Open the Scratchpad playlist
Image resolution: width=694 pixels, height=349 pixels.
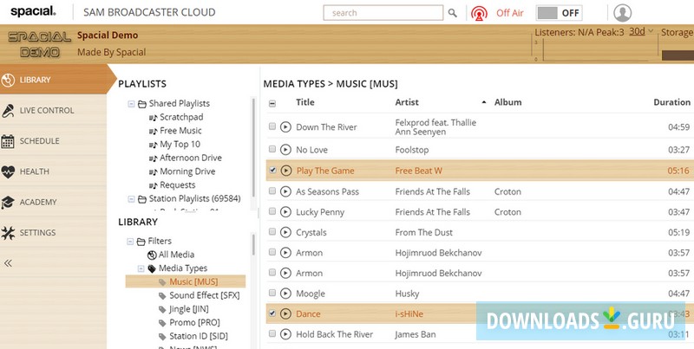coord(180,117)
